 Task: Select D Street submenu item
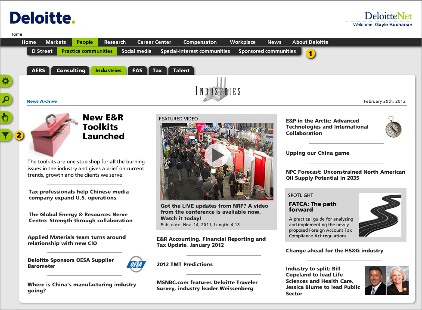pos(42,51)
